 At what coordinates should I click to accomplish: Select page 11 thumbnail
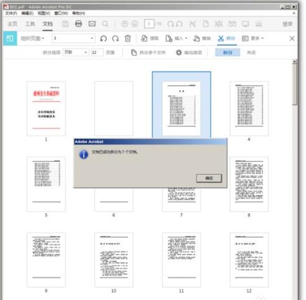coord(181,260)
